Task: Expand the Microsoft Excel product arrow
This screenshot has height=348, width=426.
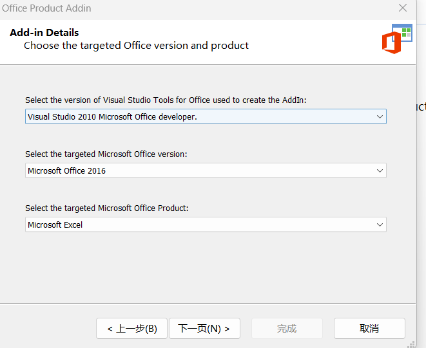Action: [x=380, y=224]
